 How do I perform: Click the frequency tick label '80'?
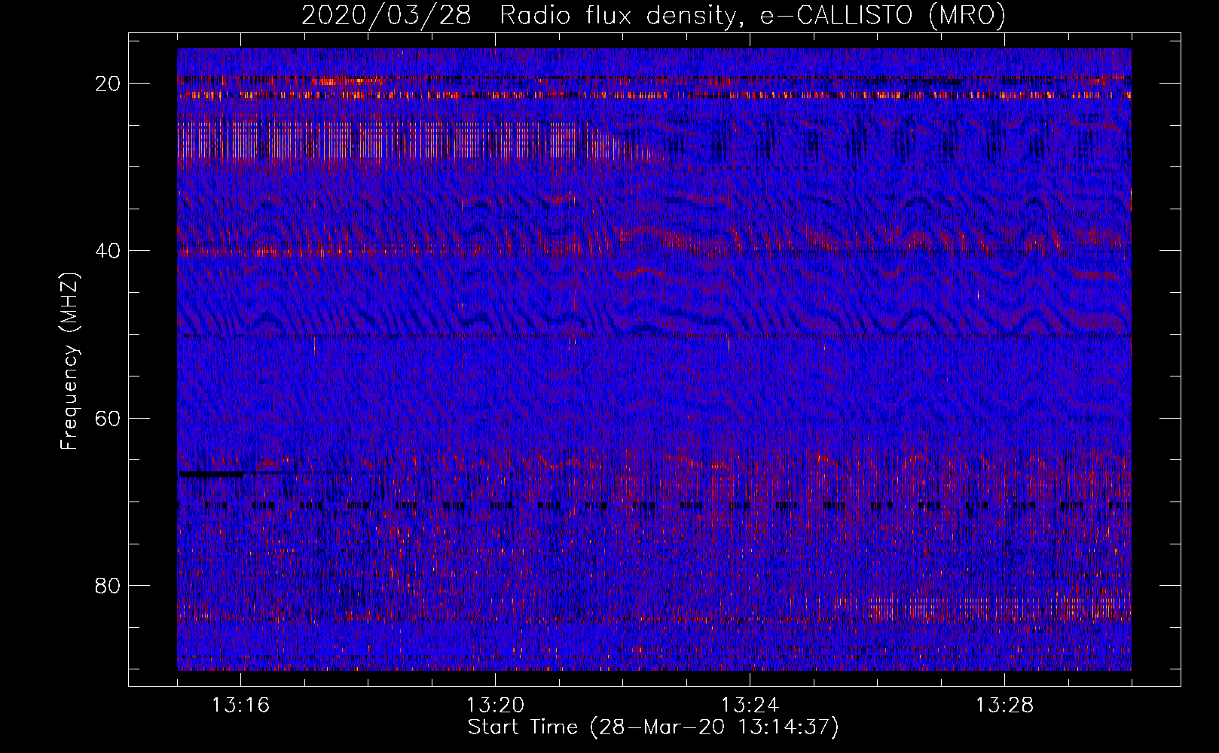click(108, 585)
